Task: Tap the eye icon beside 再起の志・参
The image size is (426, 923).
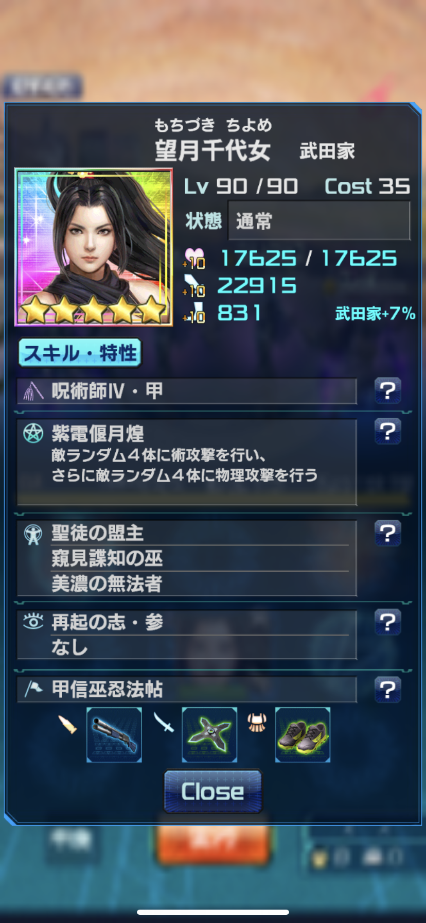Action: pyautogui.click(x=33, y=622)
